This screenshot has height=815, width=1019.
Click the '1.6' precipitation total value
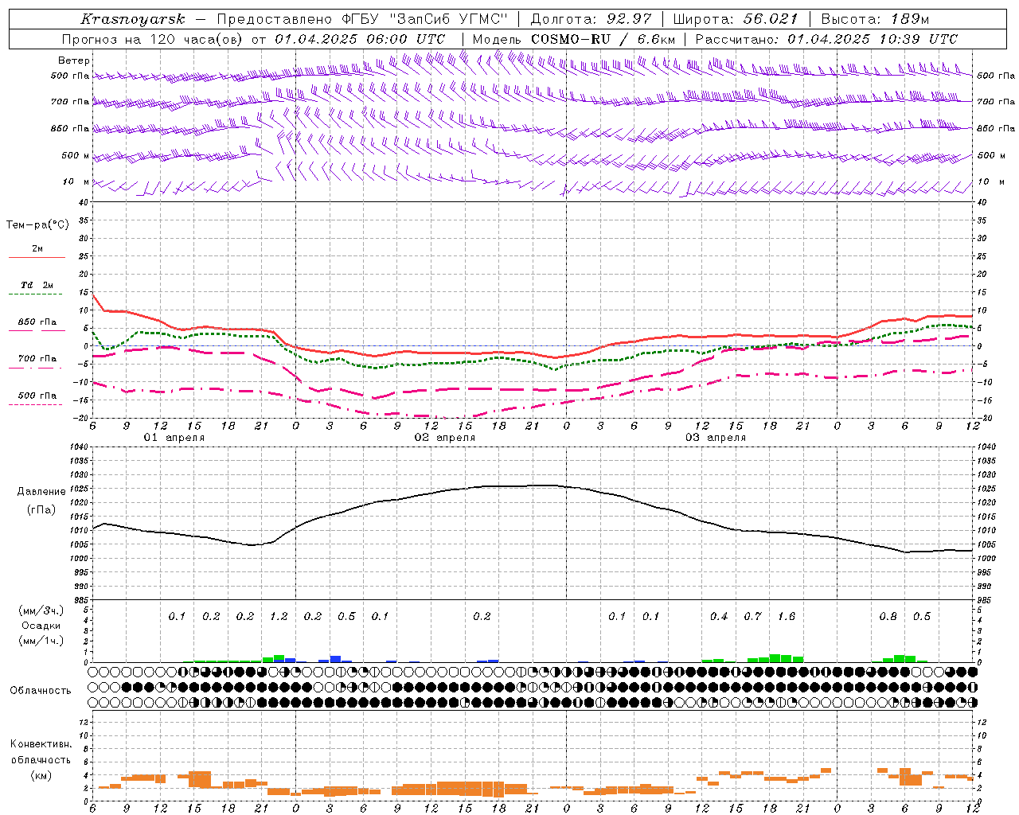(787, 617)
